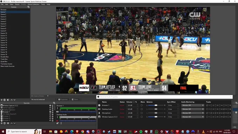Enable Mono for Desktop Audio
Image resolution: width=238 pixels, height=134 pixels.
pos(142,109)
